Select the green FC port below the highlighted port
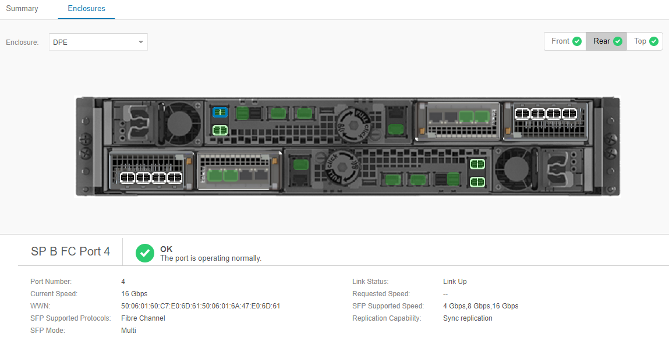The image size is (669, 348). (x=220, y=130)
